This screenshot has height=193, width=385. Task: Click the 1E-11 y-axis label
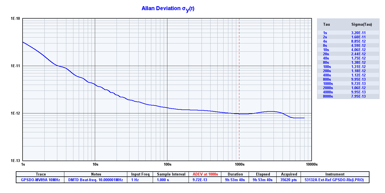15,66
